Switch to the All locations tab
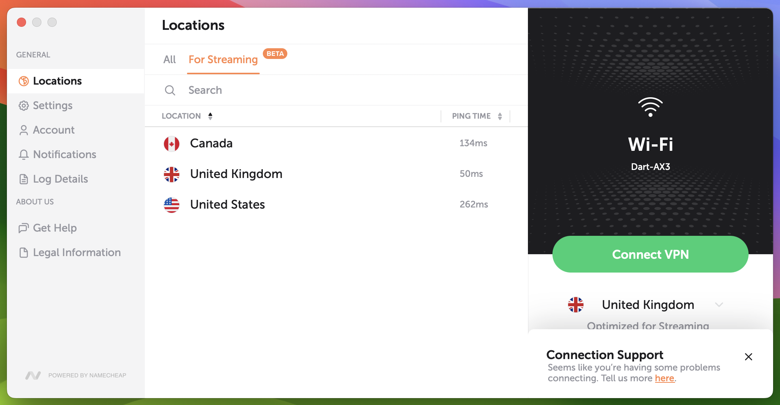 (169, 60)
